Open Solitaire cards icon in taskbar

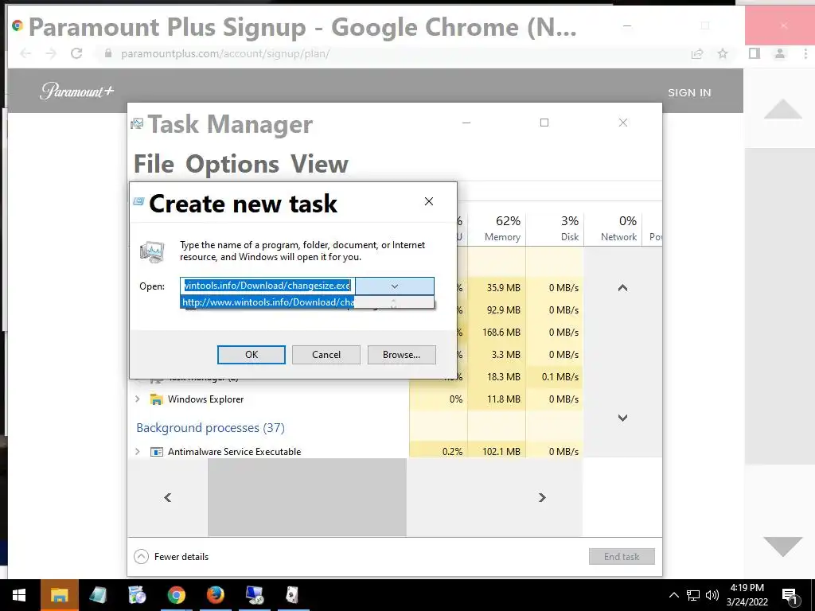tap(293, 595)
